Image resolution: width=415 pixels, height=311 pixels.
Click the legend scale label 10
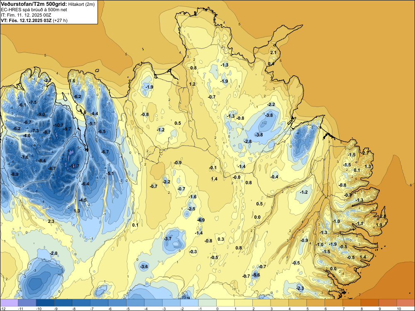[x=399, y=309]
